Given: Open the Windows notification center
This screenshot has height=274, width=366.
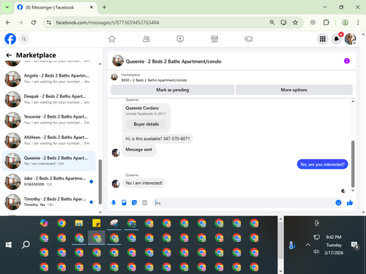Looking at the screenshot, I should click(354, 245).
